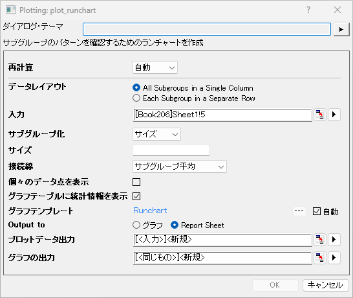Open the 再計算 dropdown showing 自動

point(155,67)
